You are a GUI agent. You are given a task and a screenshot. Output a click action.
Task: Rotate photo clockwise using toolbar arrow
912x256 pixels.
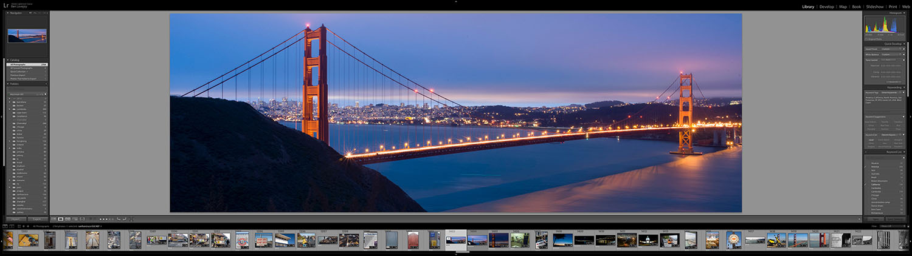click(x=125, y=218)
